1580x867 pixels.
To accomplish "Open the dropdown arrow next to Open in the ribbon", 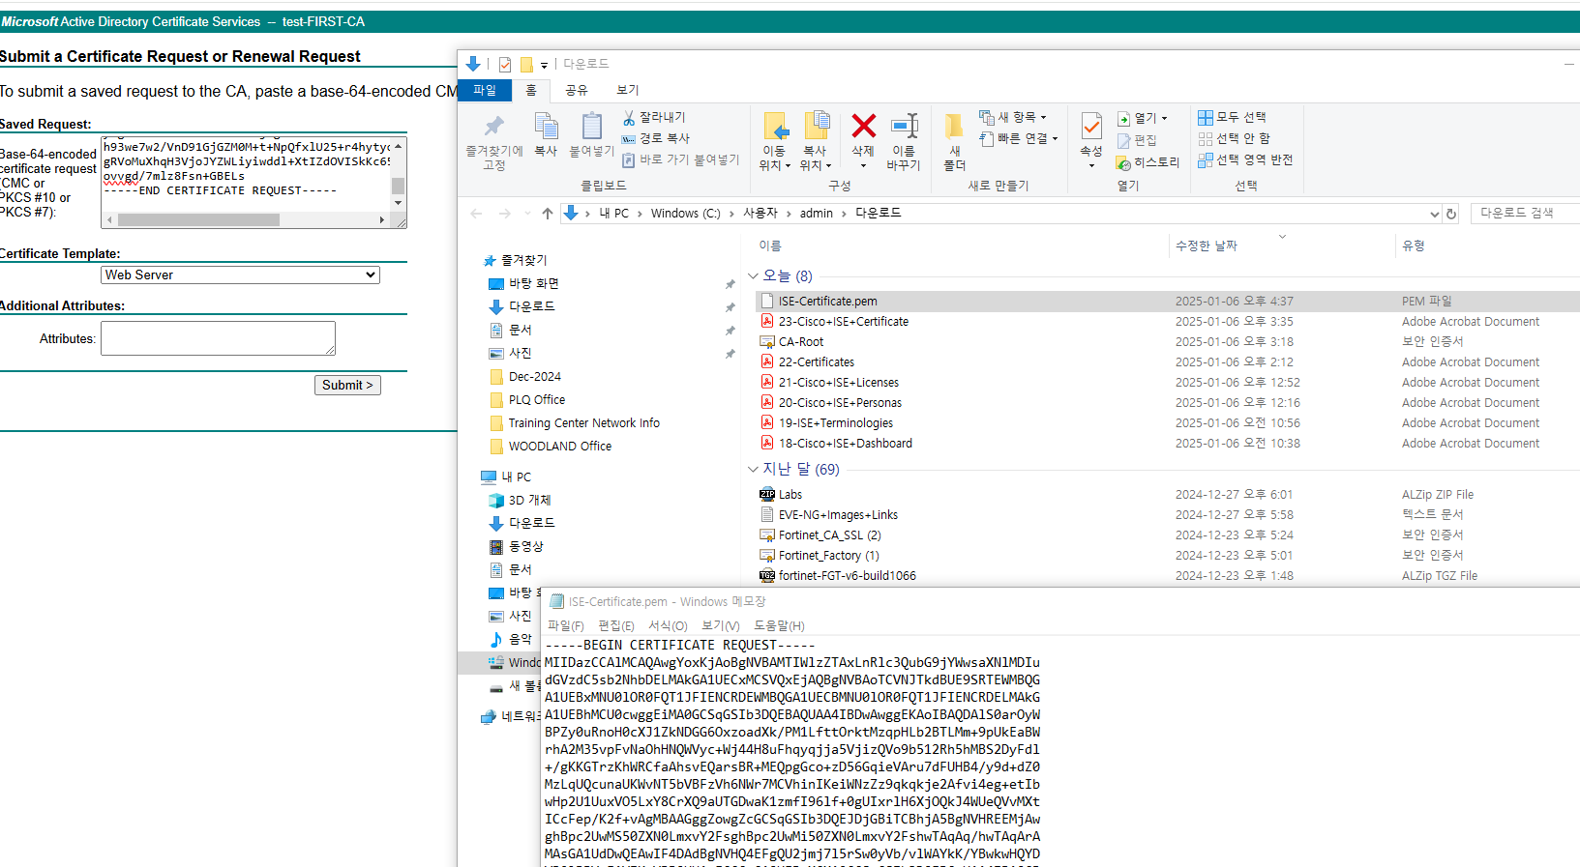I will [1164, 118].
